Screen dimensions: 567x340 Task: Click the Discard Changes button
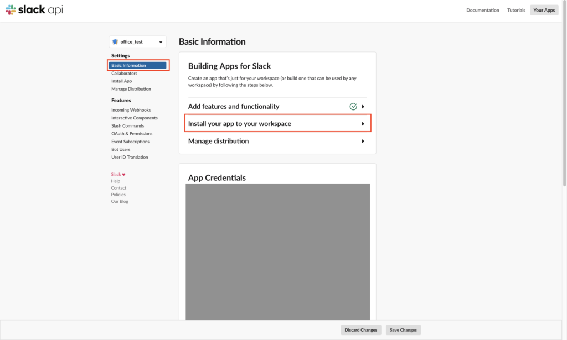[x=360, y=330]
